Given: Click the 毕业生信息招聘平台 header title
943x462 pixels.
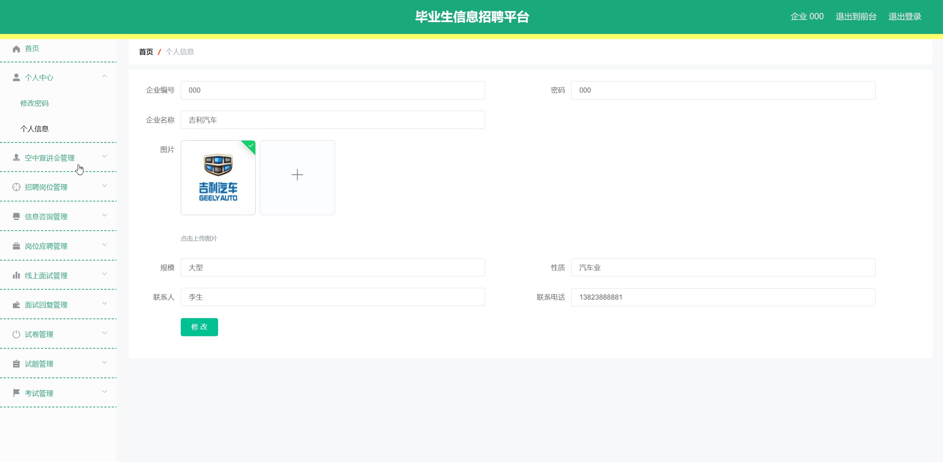Looking at the screenshot, I should click(472, 17).
